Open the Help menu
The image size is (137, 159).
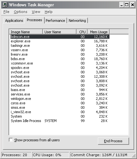(49, 12)
